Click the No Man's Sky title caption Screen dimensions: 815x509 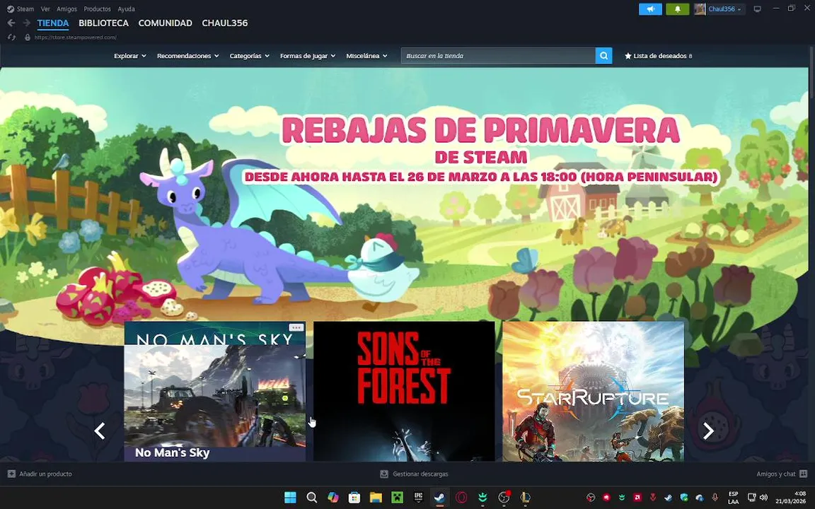[172, 452]
